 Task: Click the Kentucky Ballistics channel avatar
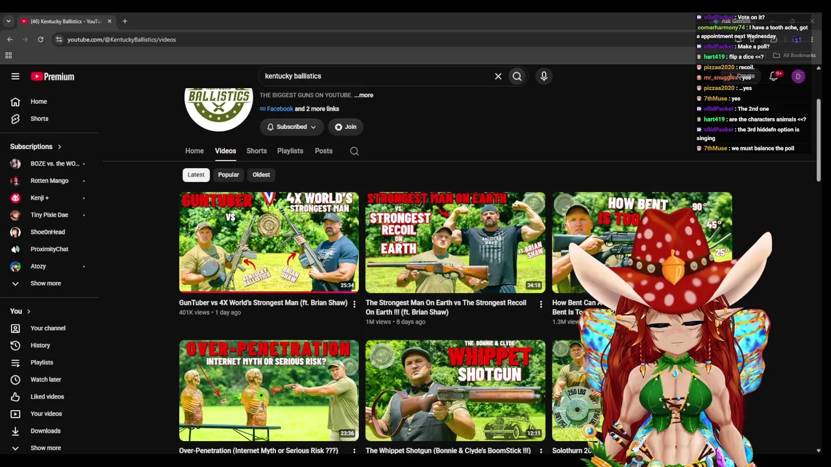click(x=219, y=108)
